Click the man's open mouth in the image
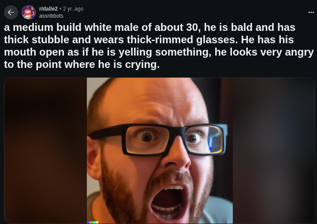The width and height of the screenshot is (317, 224). (168, 203)
